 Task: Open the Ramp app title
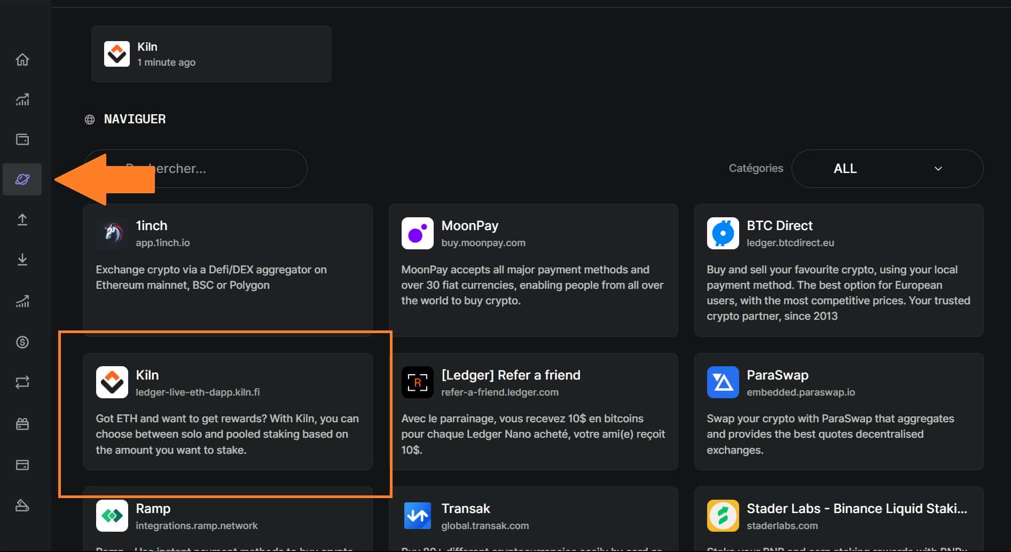pyautogui.click(x=153, y=508)
